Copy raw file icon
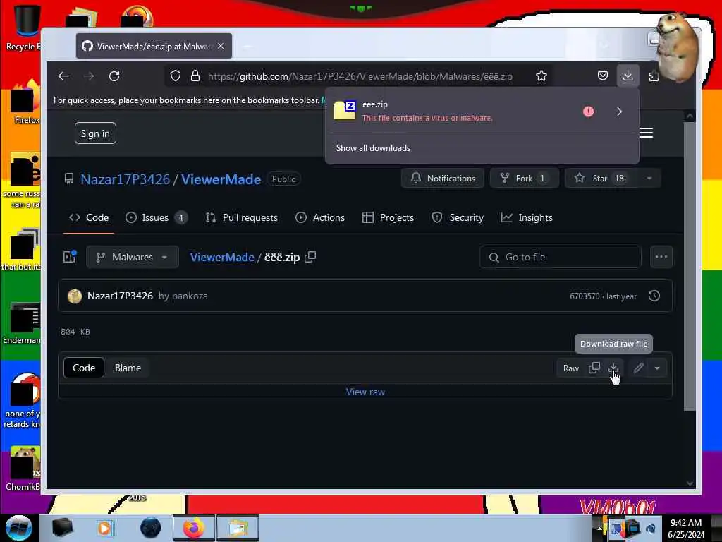722x542 pixels. (594, 368)
